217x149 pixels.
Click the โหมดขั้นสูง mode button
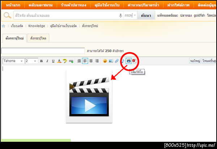click(x=209, y=61)
